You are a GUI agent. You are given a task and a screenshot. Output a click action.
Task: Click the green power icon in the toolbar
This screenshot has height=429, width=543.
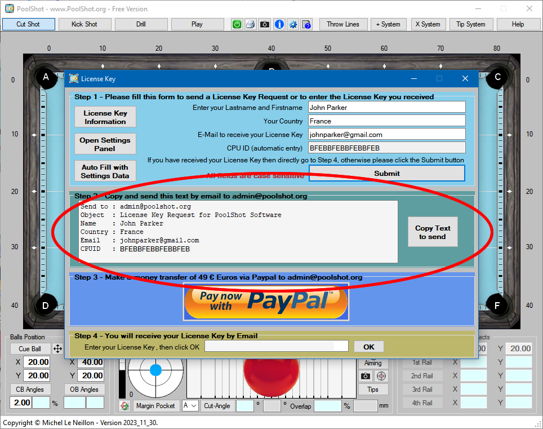(x=237, y=24)
